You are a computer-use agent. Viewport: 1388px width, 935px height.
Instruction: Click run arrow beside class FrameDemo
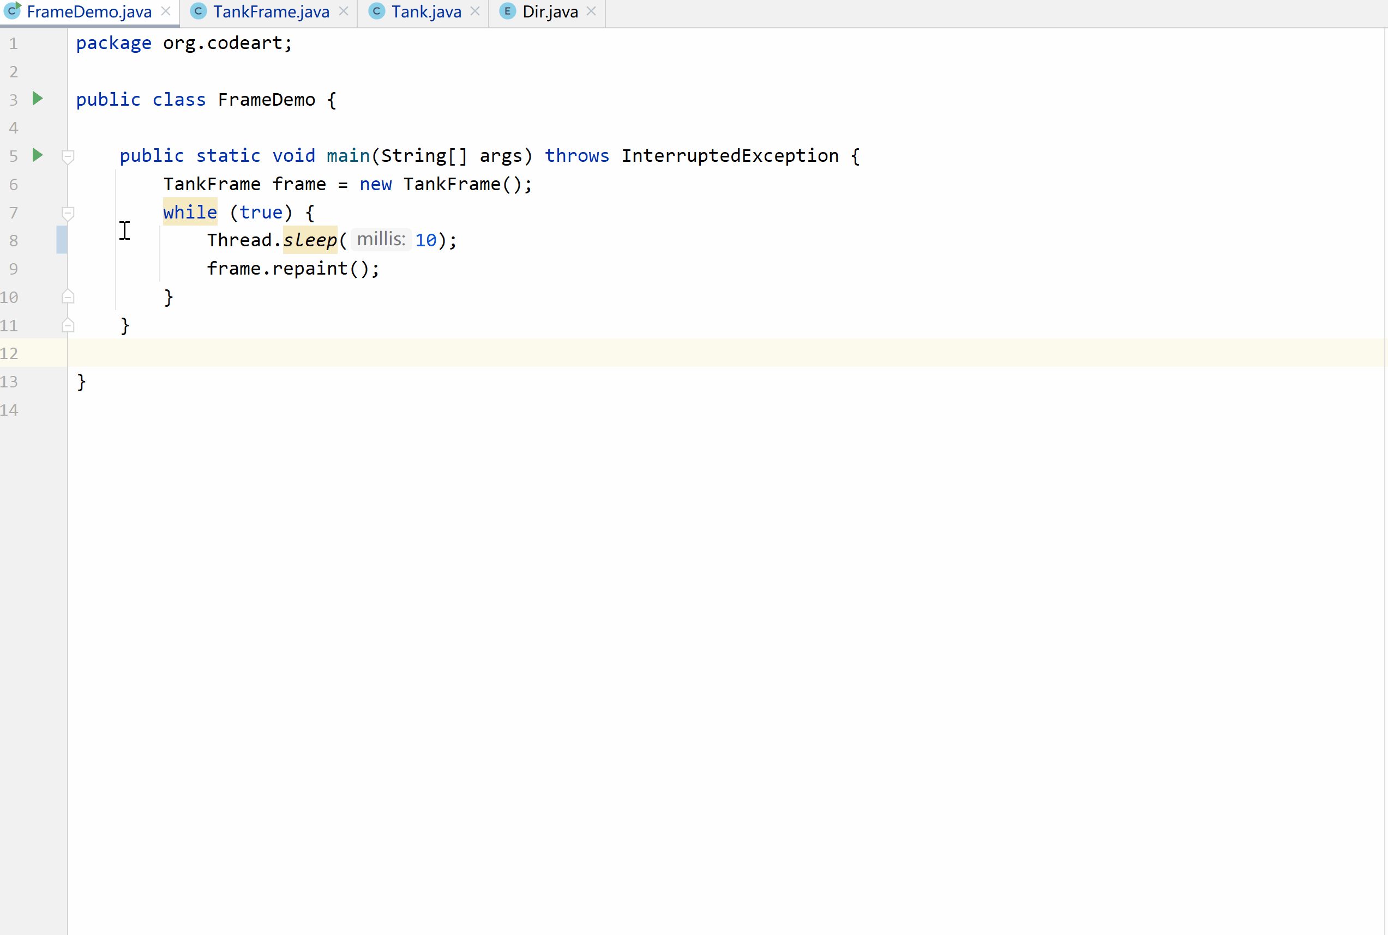pyautogui.click(x=38, y=99)
